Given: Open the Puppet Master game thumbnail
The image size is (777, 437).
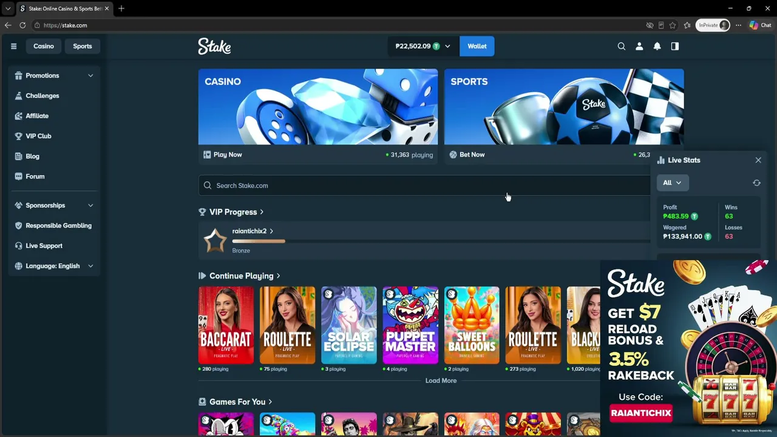Looking at the screenshot, I should point(410,325).
